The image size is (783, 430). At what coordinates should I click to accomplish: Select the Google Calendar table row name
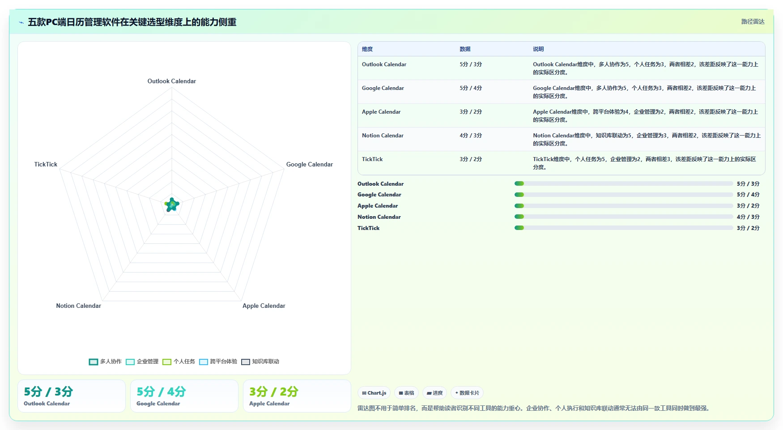click(383, 88)
